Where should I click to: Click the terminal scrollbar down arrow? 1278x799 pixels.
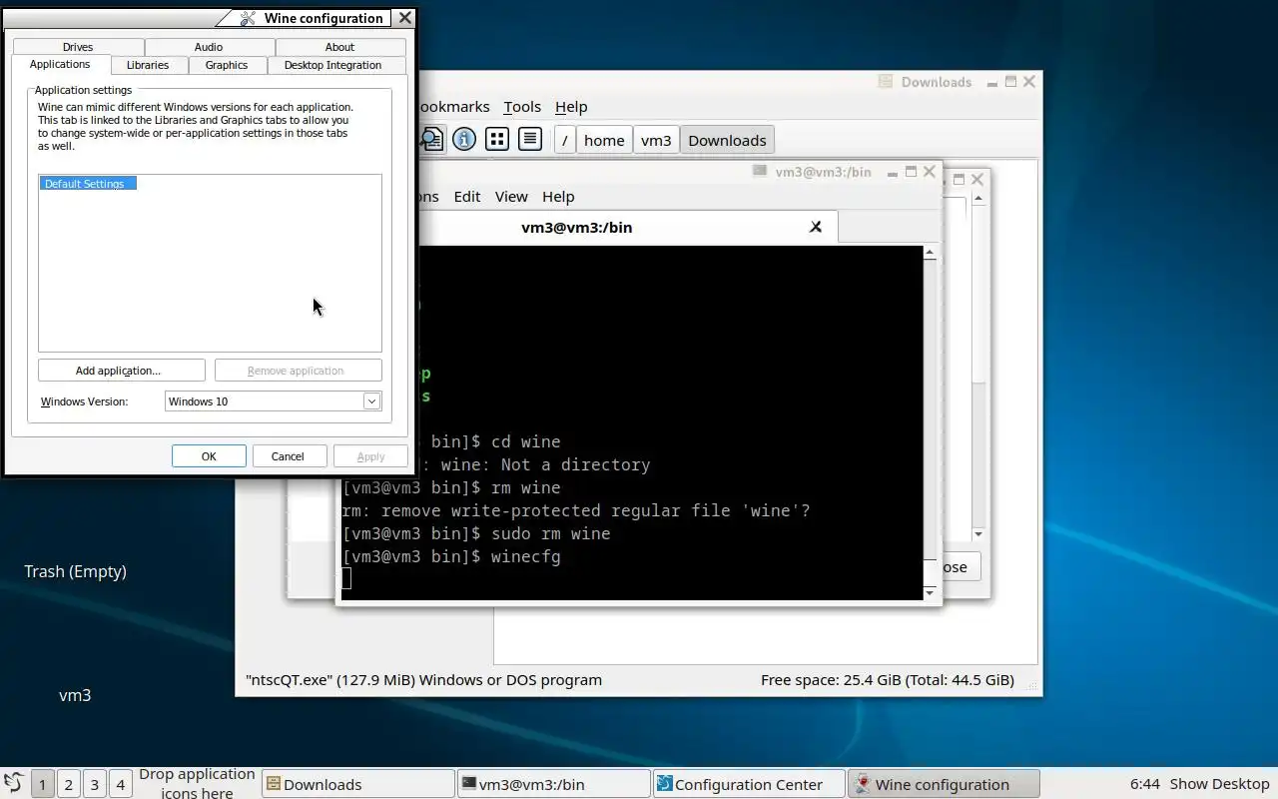click(930, 593)
